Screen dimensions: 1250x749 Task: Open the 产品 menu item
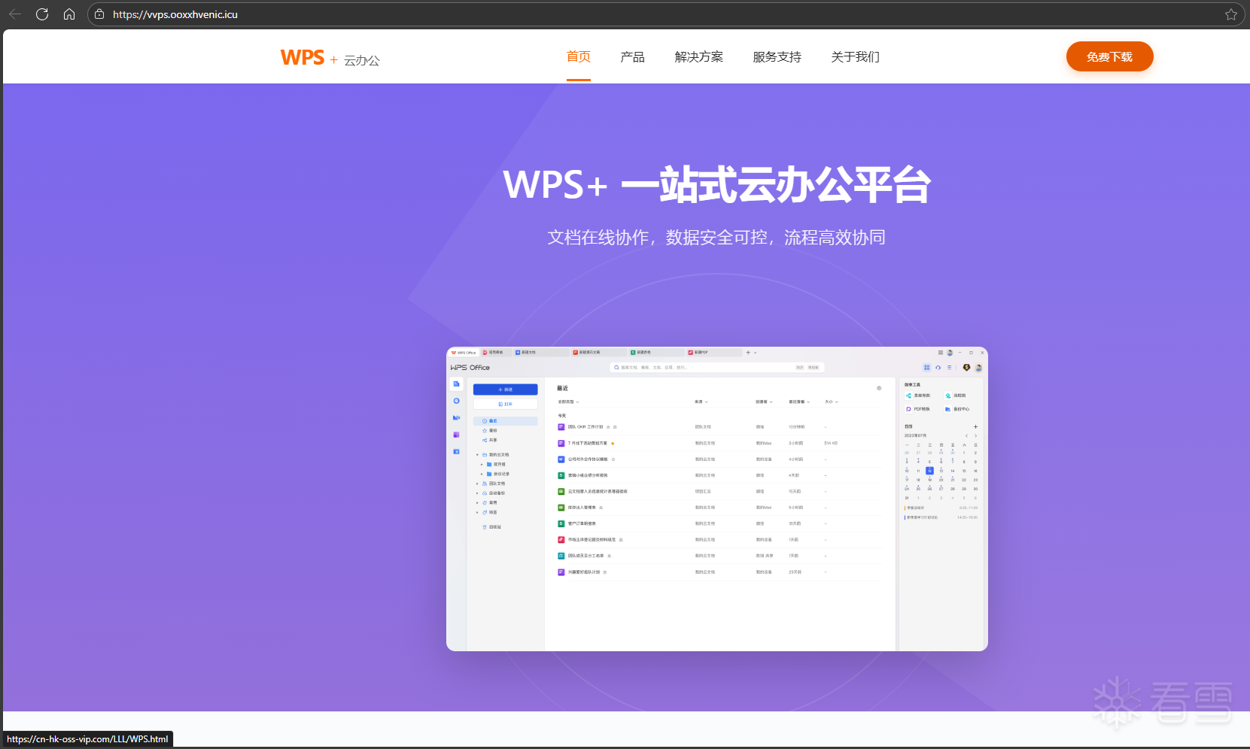(632, 57)
